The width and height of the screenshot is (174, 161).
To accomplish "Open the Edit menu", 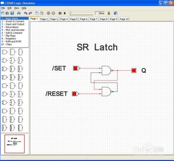I will point(9,8).
